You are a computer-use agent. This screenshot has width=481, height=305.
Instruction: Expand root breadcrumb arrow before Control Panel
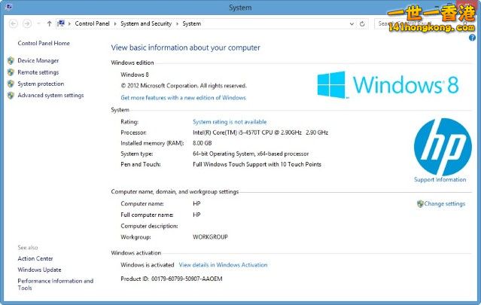pyautogui.click(x=69, y=23)
